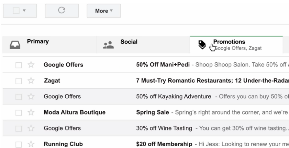The image size is (289, 148).
Task: Star the Kayaking Adventure email
Action: point(31,97)
